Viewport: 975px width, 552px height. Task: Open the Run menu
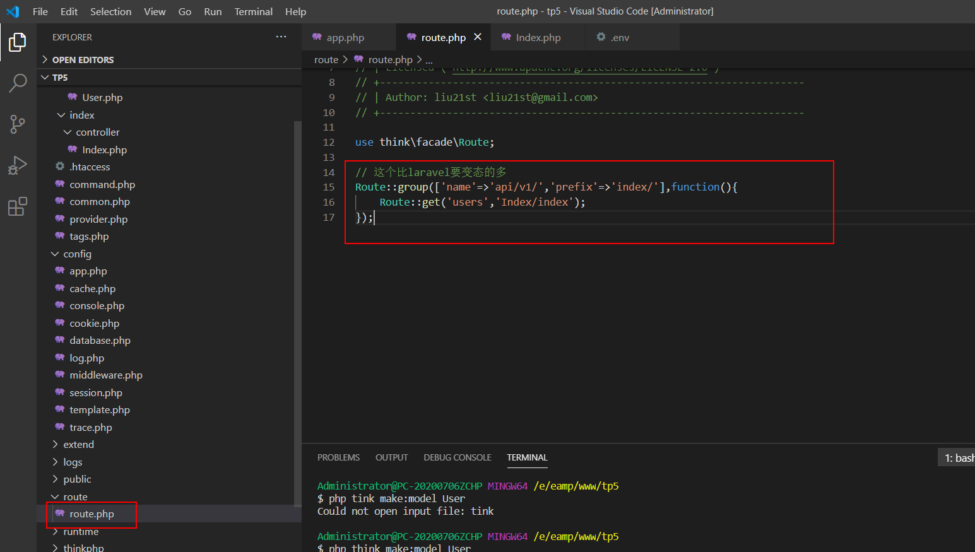(x=213, y=11)
